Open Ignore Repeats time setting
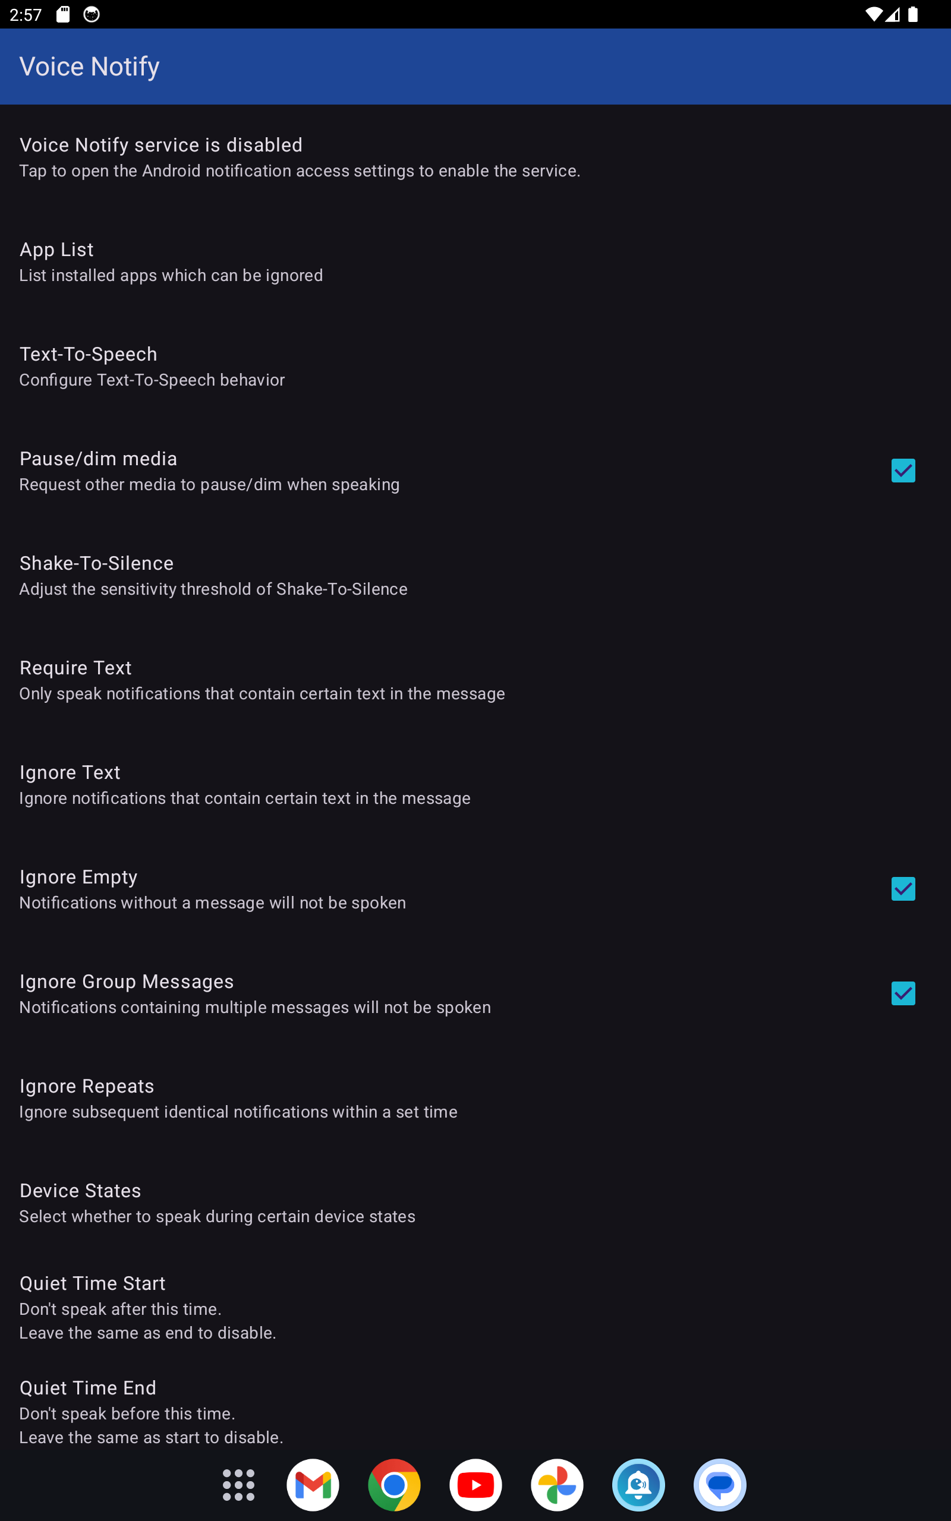The width and height of the screenshot is (951, 1521). pos(238,1098)
